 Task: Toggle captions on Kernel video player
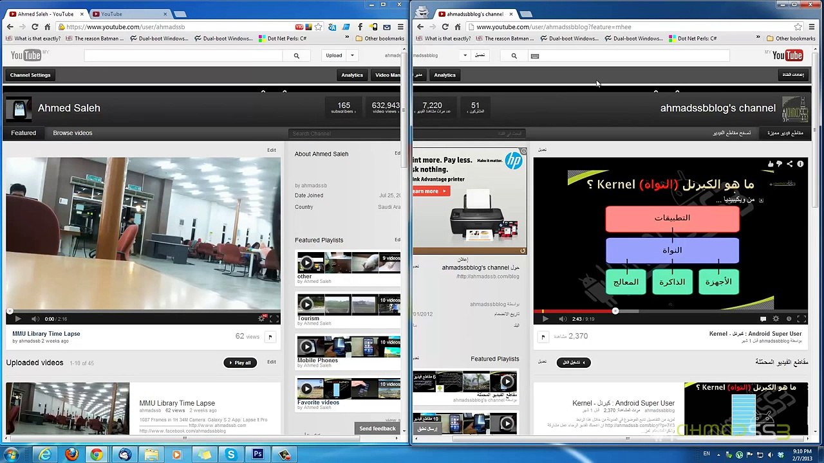pos(763,319)
